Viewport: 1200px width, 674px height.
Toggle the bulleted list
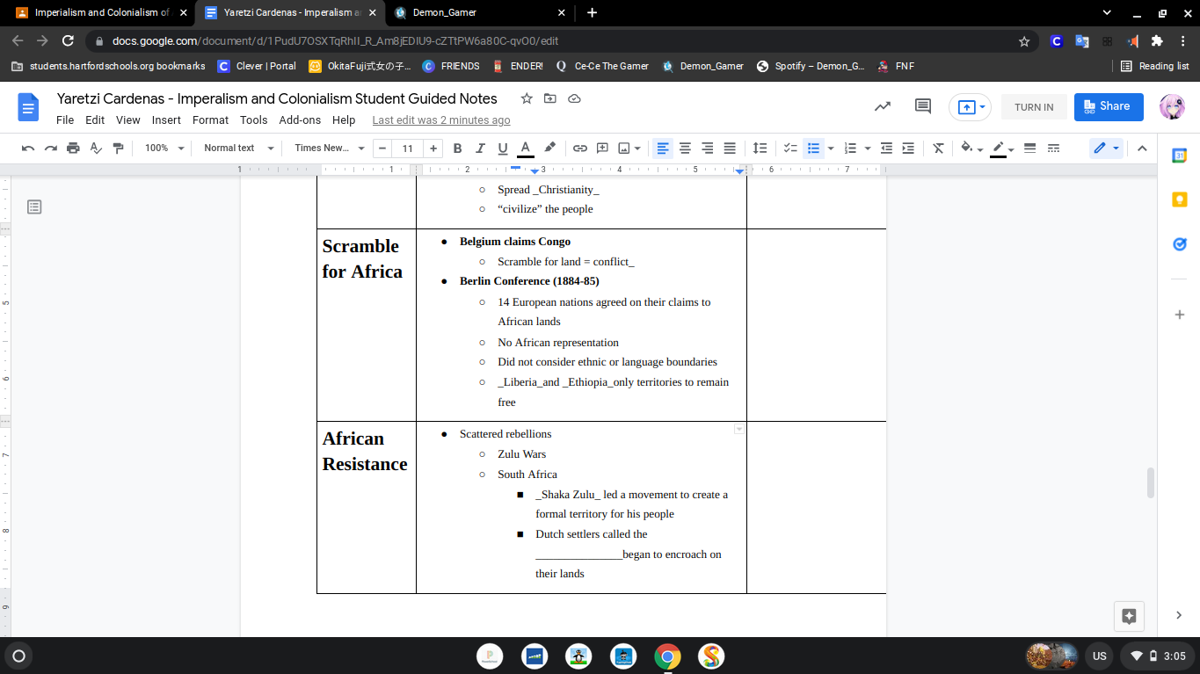click(813, 149)
